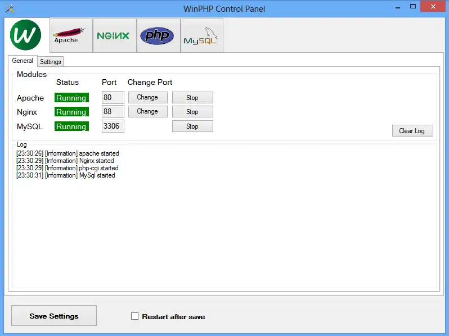Open the Settings sub-tab
The width and height of the screenshot is (449, 336).
pyautogui.click(x=51, y=62)
